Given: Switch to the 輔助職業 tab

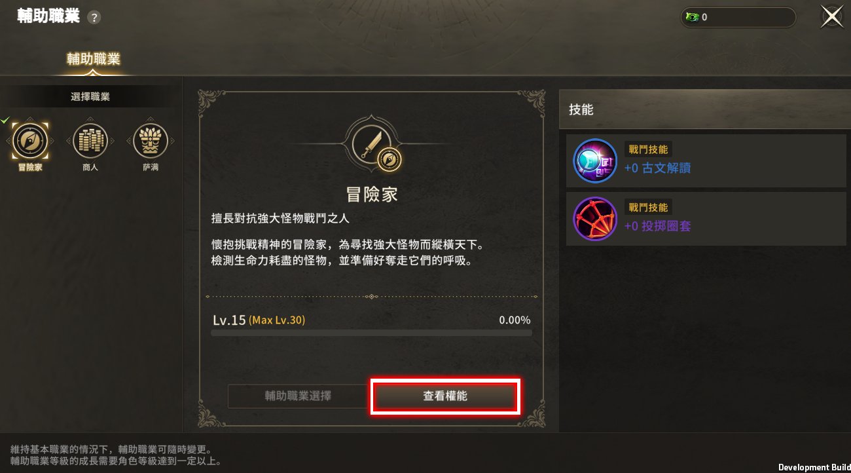Looking at the screenshot, I should point(94,59).
